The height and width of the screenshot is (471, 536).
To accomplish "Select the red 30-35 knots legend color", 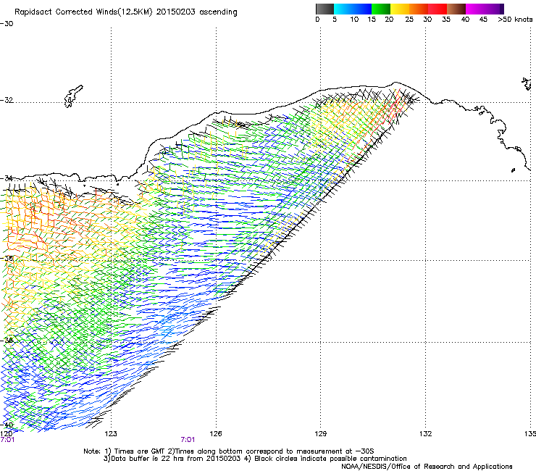I will pyautogui.click(x=437, y=9).
